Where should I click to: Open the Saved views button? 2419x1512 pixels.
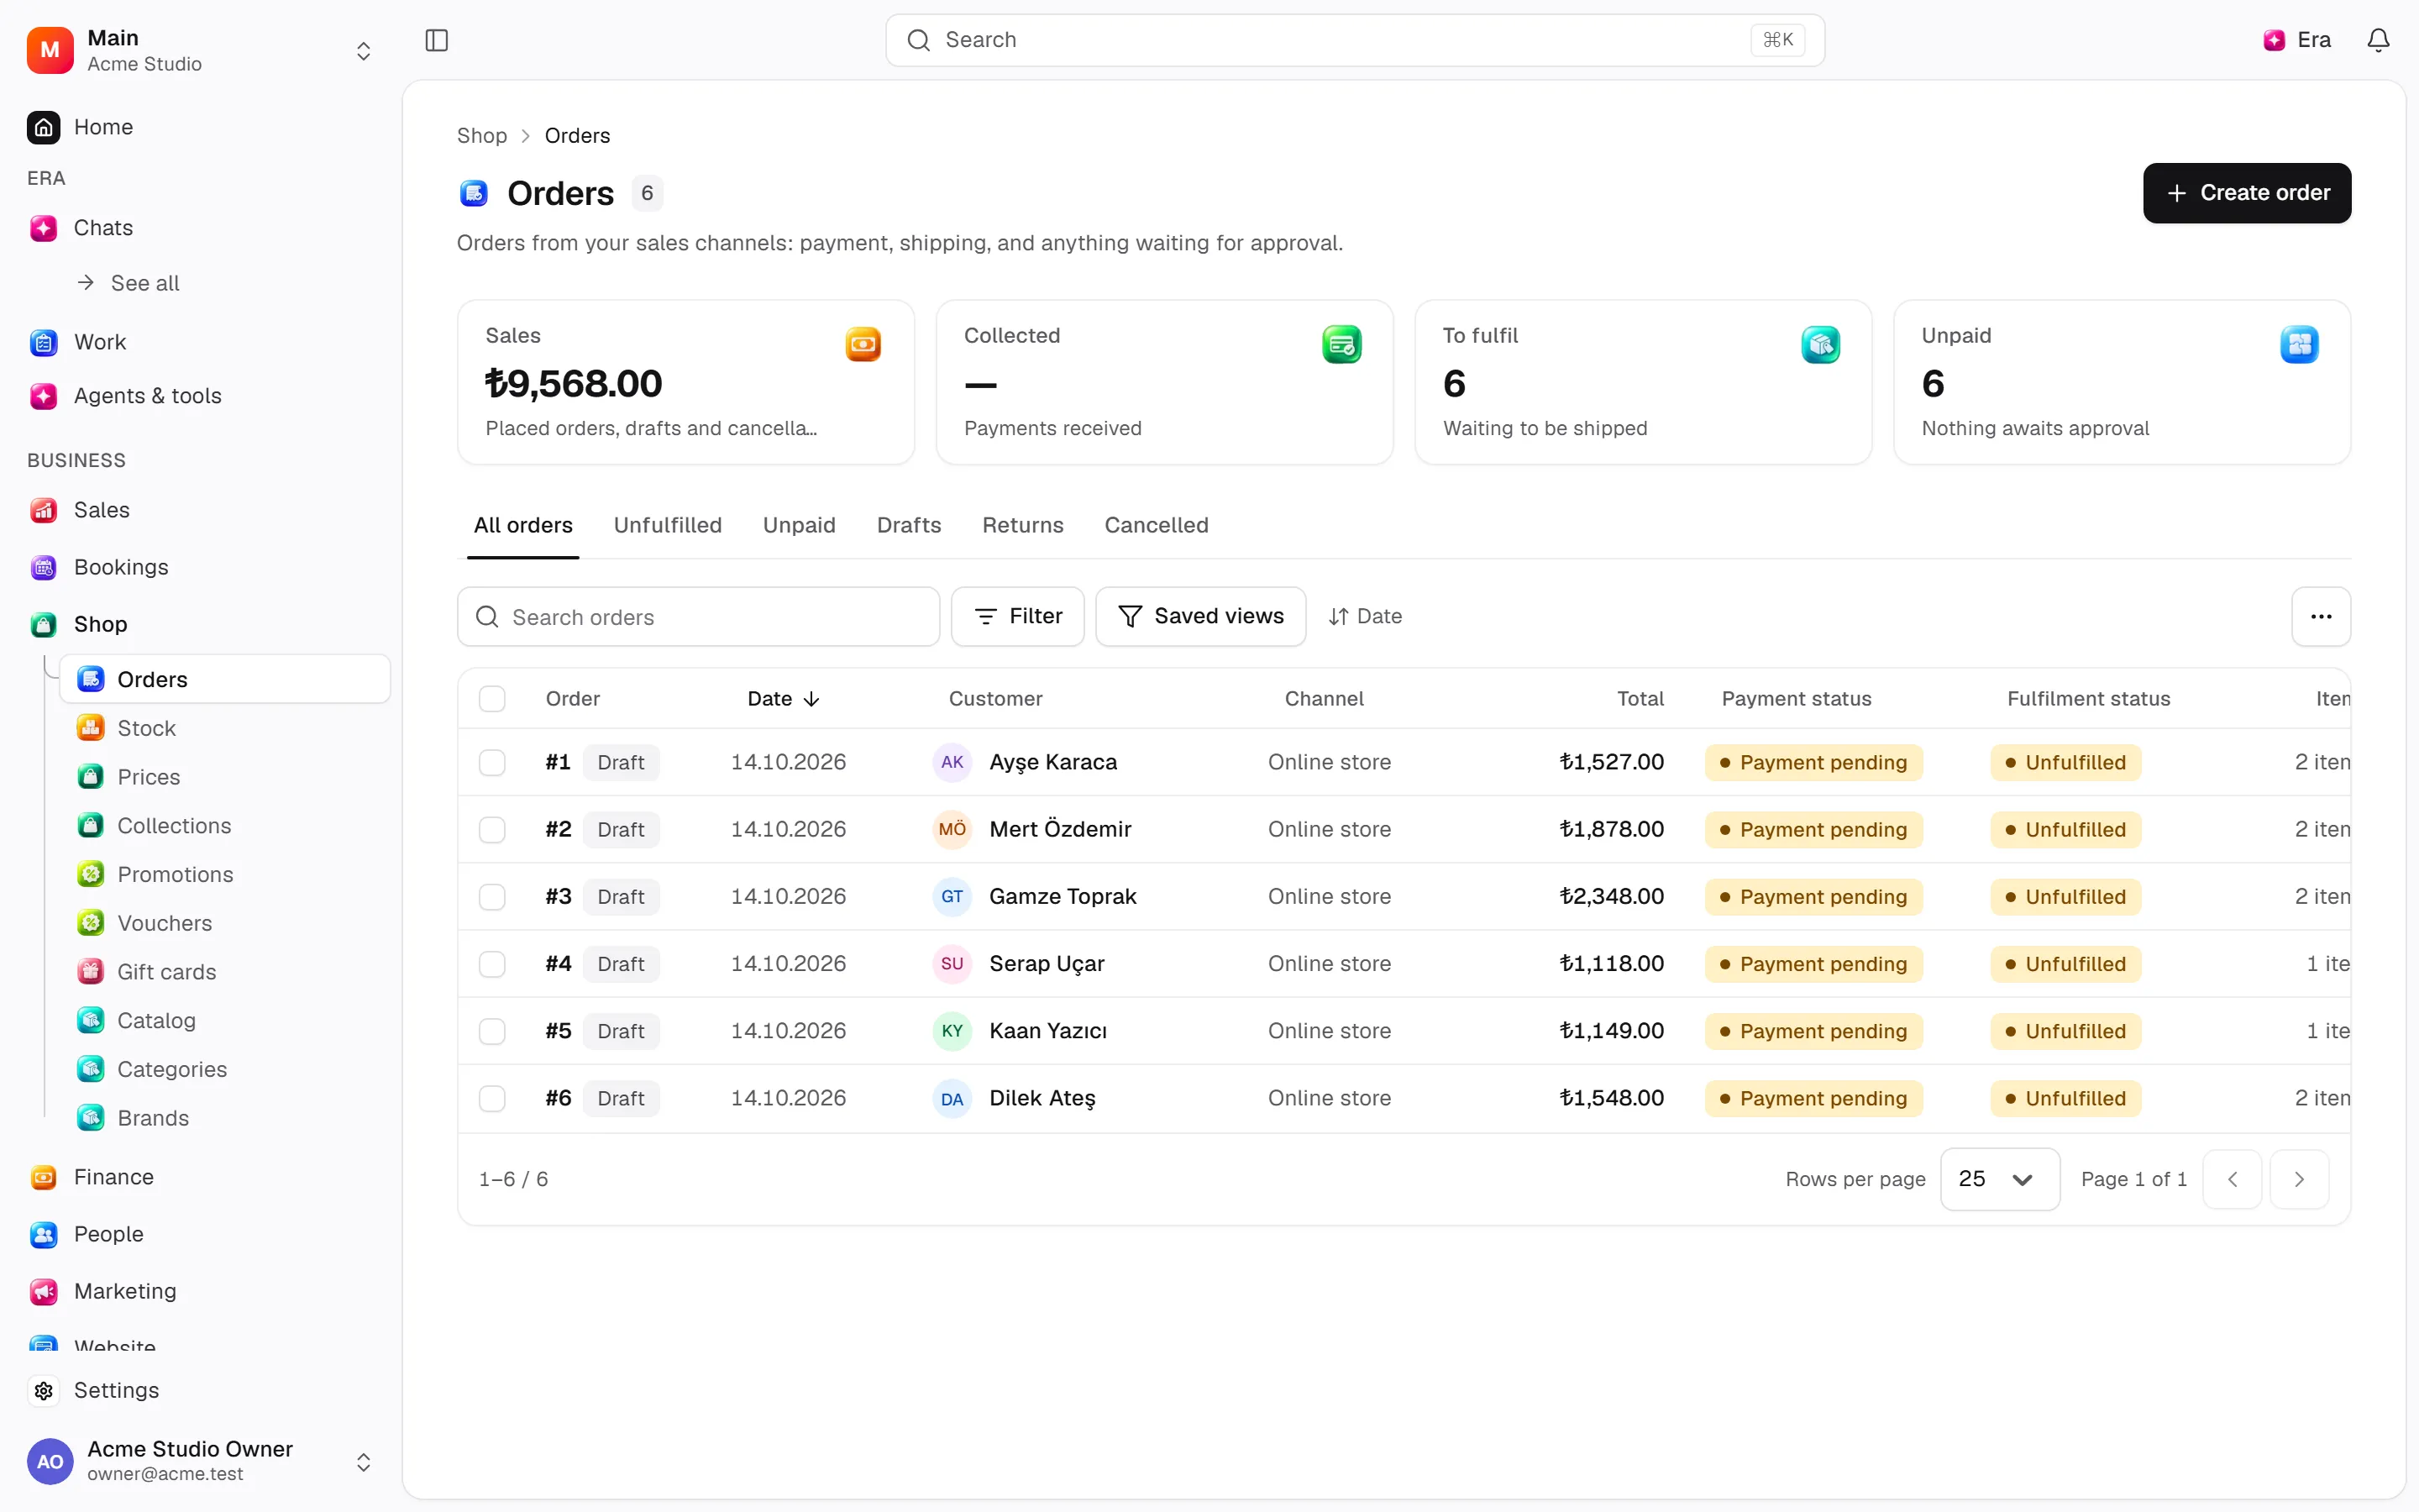point(1200,616)
